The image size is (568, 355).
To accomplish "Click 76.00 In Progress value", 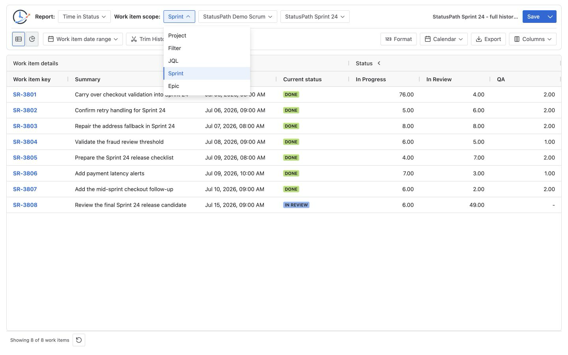I will pos(406,95).
